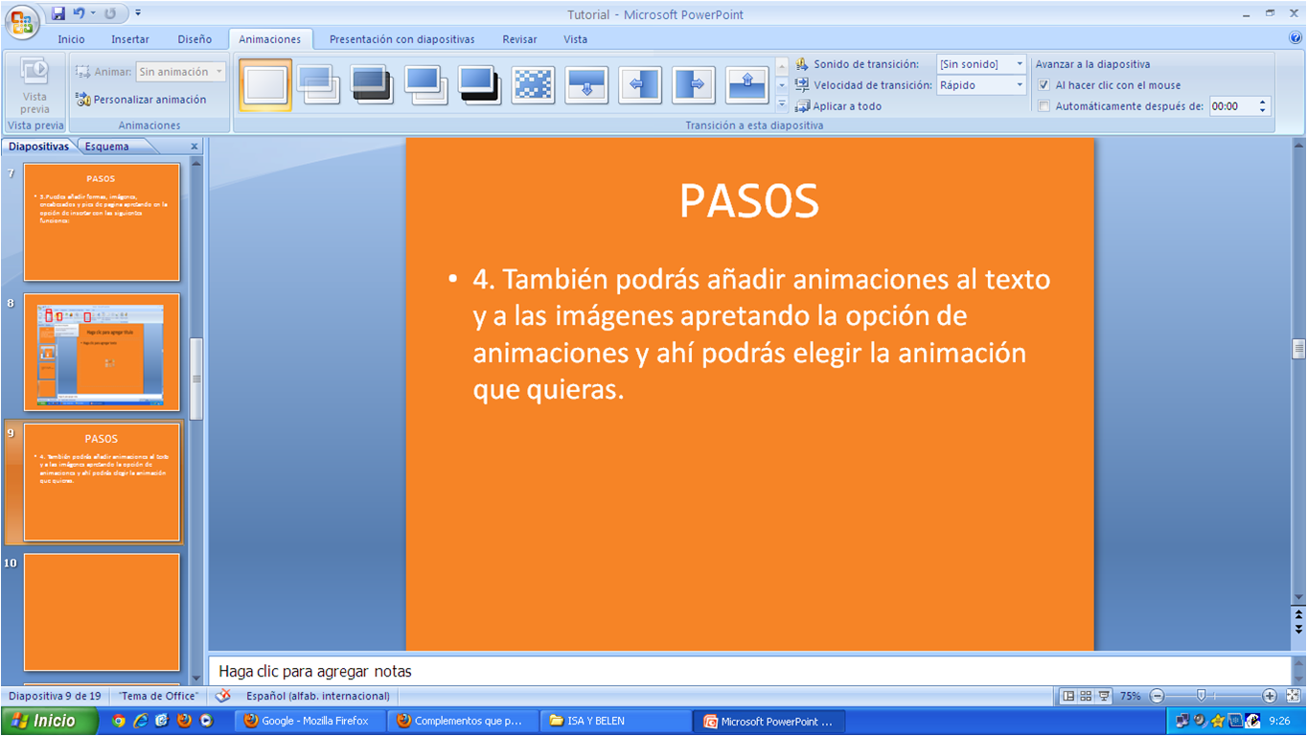Apply the wipe right arrow transition
The image size is (1307, 736).
tap(694, 84)
